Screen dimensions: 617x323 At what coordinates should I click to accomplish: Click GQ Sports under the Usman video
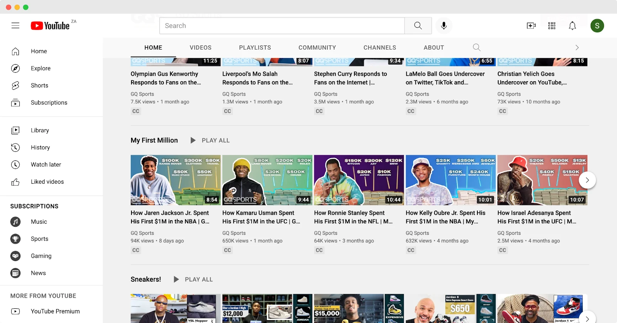click(x=234, y=233)
